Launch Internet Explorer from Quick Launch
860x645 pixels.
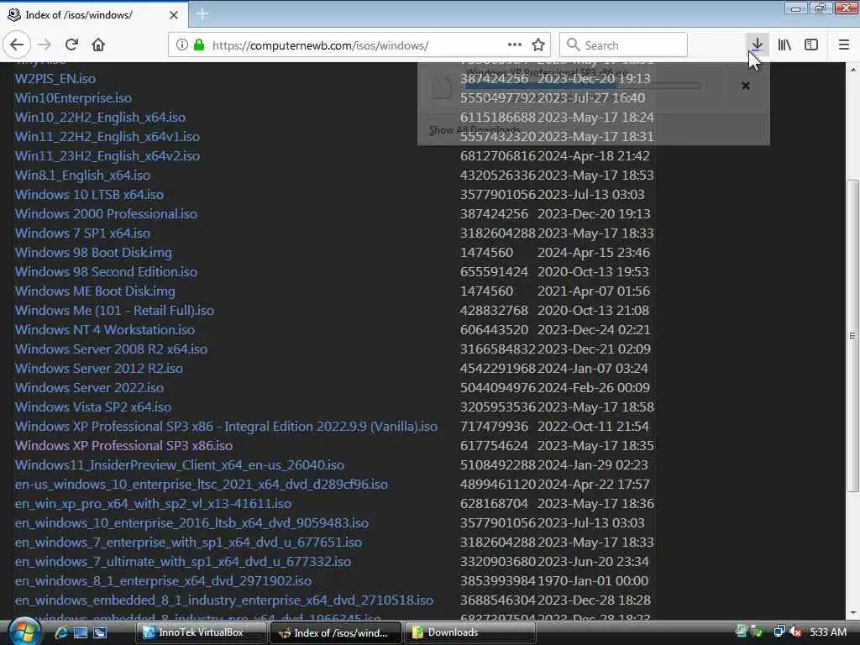click(x=61, y=632)
